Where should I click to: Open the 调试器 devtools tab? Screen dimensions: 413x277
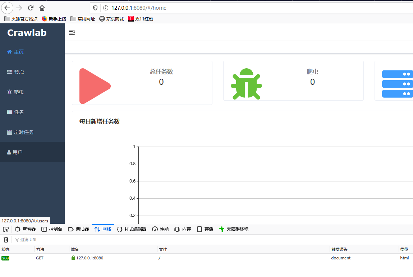[82, 229]
